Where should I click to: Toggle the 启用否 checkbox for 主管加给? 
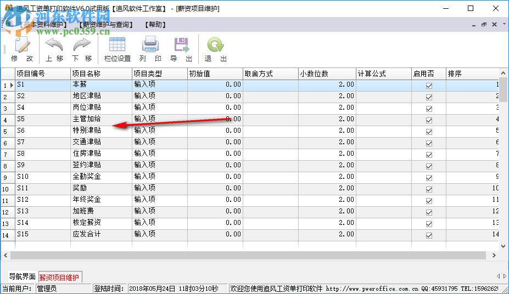(429, 120)
